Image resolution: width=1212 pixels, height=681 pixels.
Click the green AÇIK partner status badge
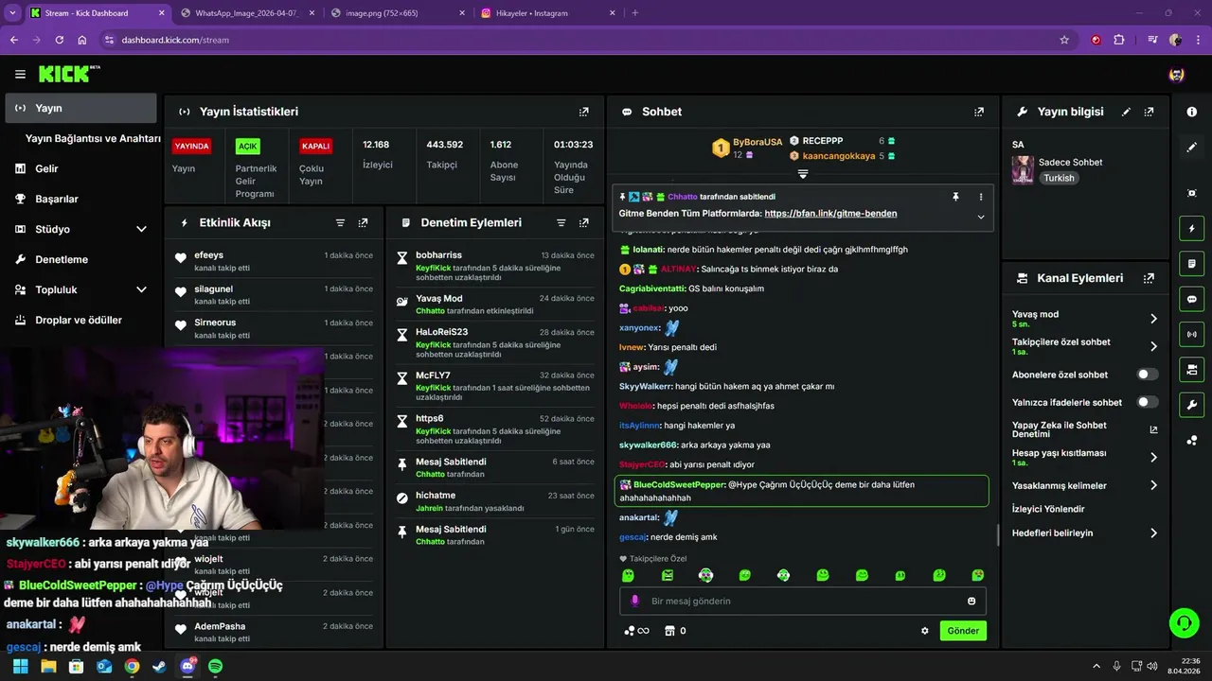click(x=248, y=147)
